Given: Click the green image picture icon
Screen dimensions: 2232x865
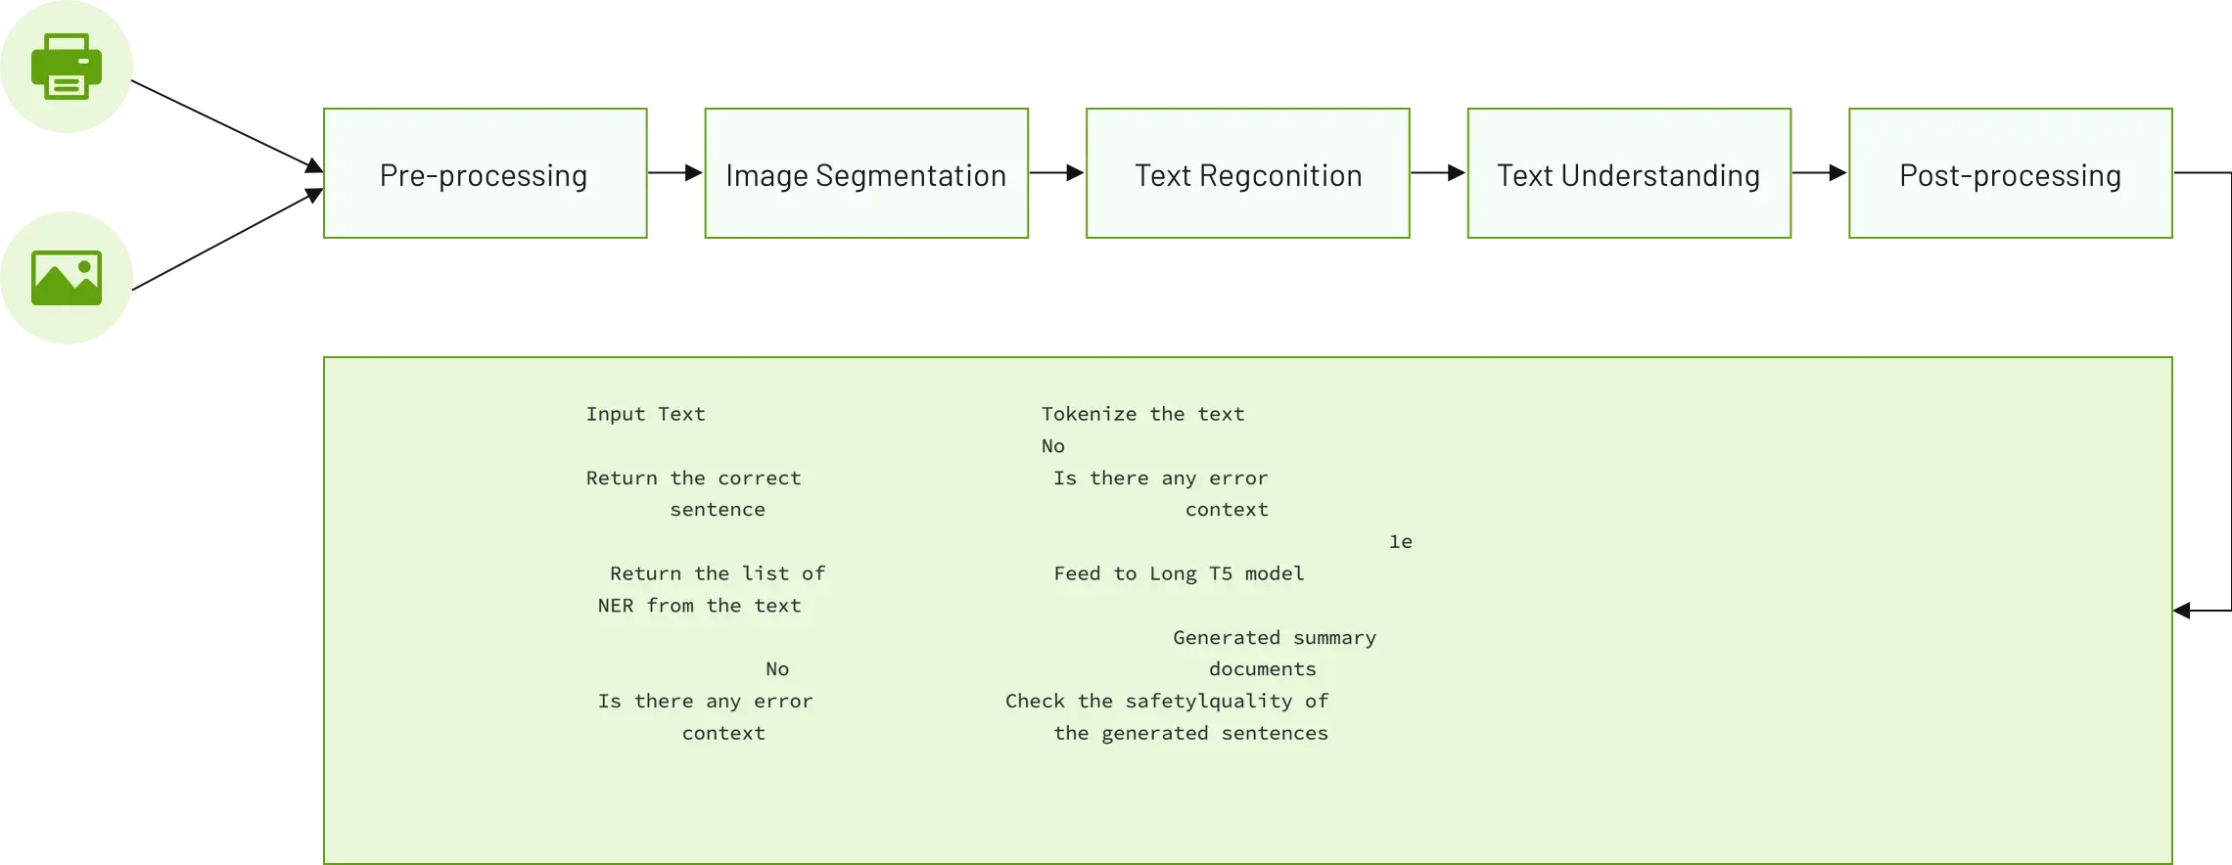Looking at the screenshot, I should pos(67,278).
